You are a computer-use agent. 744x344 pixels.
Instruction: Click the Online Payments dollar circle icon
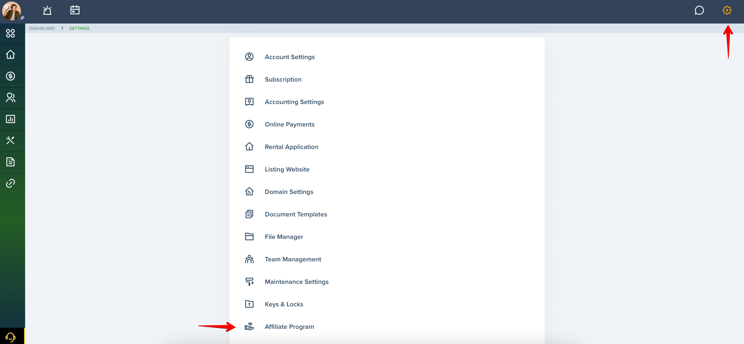(x=249, y=124)
